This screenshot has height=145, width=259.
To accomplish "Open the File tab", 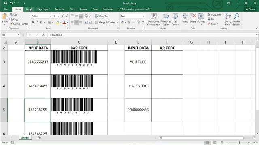I will point(6,9).
